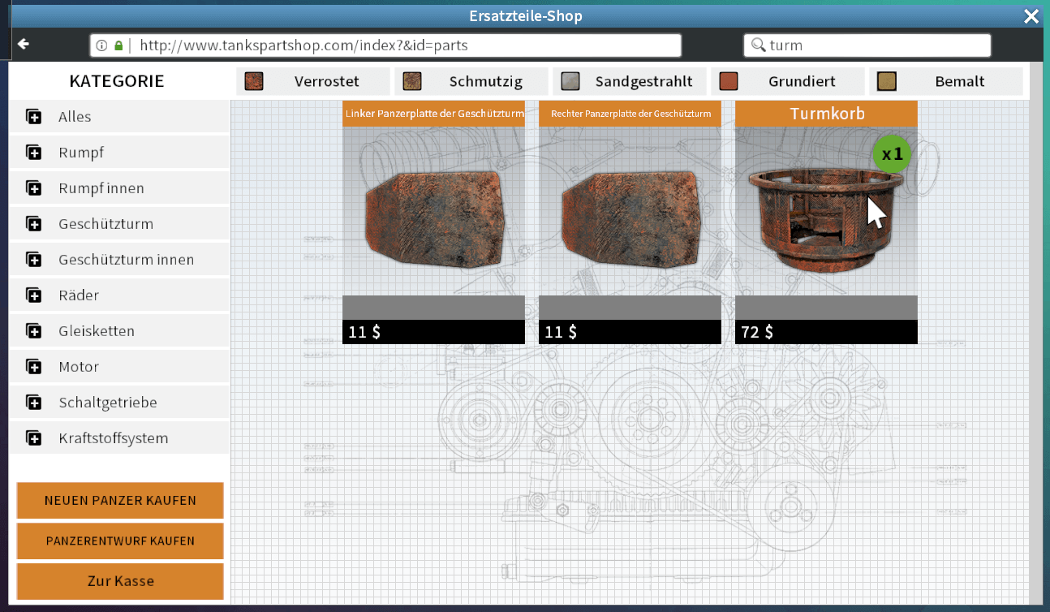
Task: Click the plus icon next to Gleisketten
Action: [34, 331]
